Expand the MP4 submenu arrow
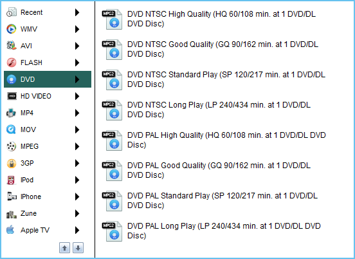This screenshot has height=259, width=355. tap(77, 113)
